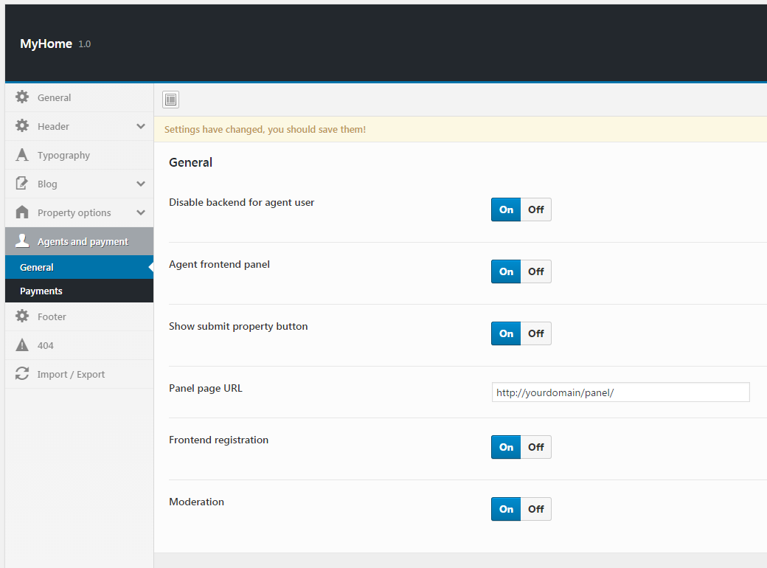The height and width of the screenshot is (568, 767).
Task: Click the version 1.0 label
Action: click(x=85, y=44)
